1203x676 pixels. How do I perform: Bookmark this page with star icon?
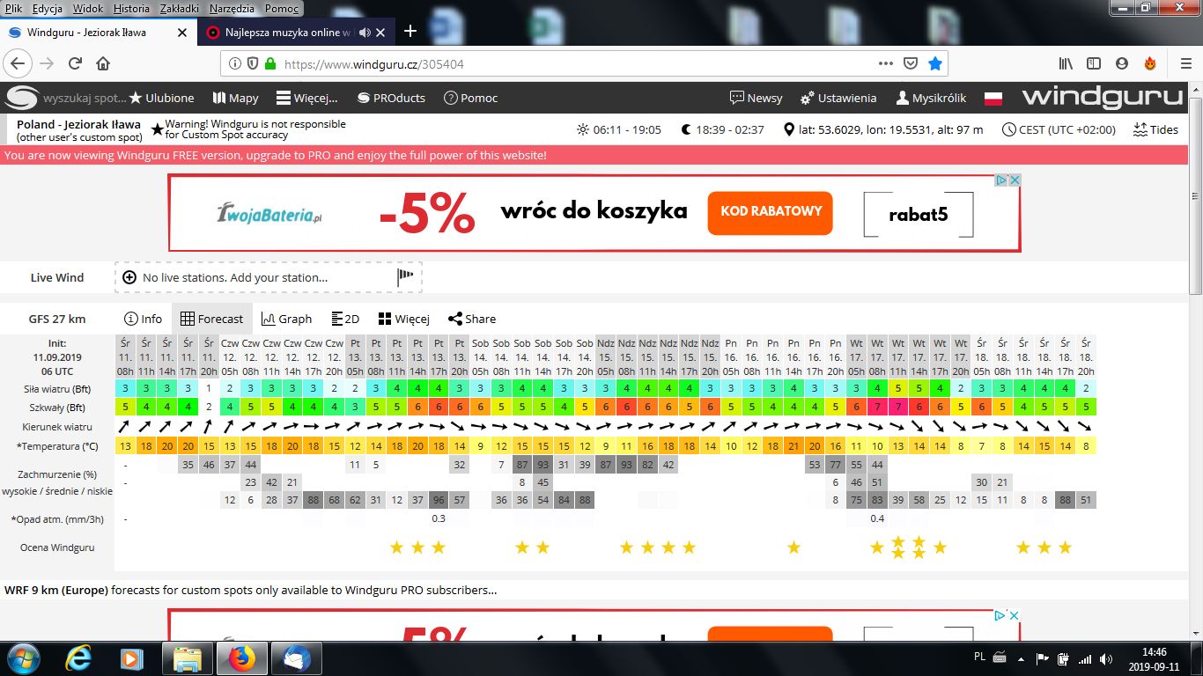tap(935, 63)
